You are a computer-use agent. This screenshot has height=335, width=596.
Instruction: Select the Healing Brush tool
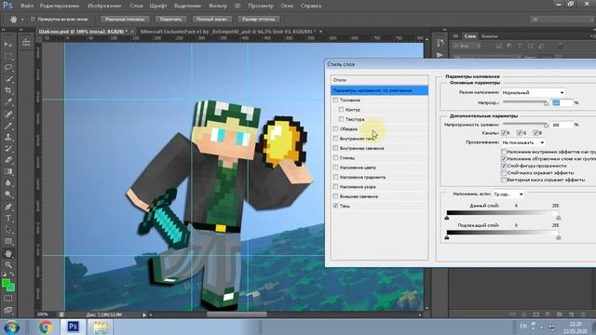(x=8, y=114)
